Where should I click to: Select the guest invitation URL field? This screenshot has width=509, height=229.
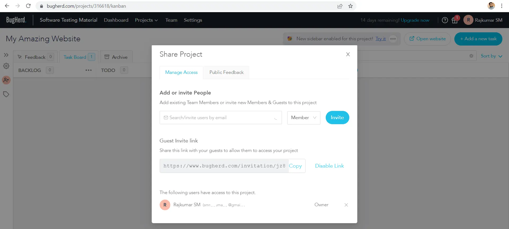224,166
